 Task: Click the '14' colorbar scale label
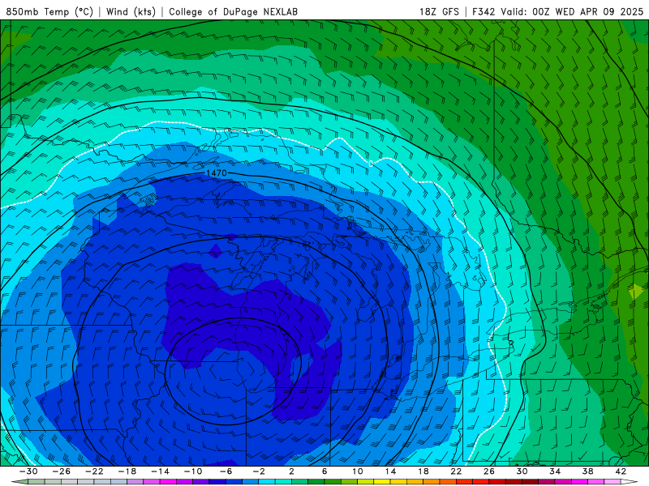390,471
